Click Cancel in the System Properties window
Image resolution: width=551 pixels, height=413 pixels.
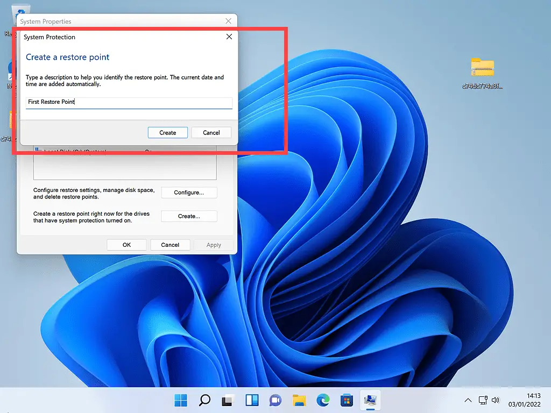(x=170, y=245)
